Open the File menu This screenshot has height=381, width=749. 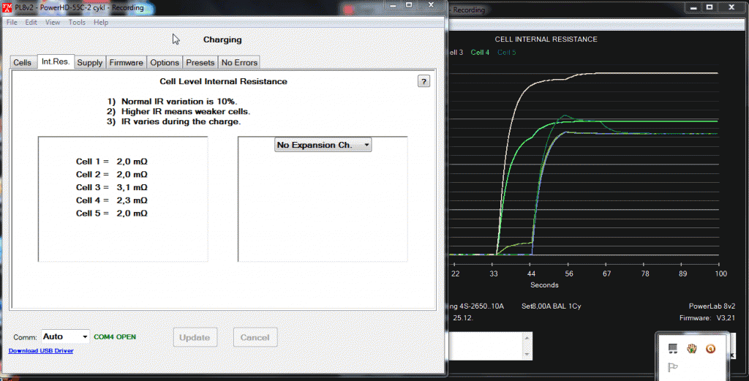[x=12, y=22]
